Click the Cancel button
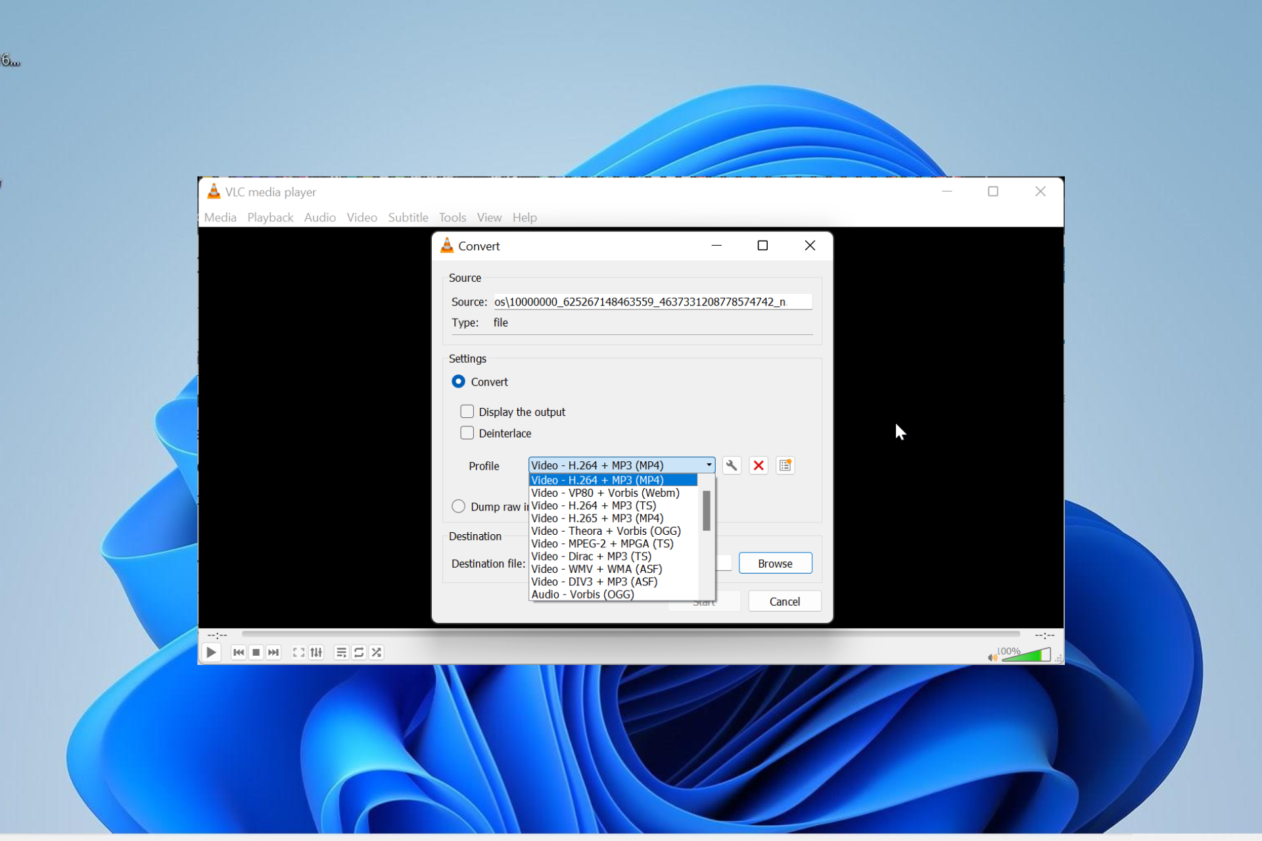The width and height of the screenshot is (1262, 841). point(785,601)
